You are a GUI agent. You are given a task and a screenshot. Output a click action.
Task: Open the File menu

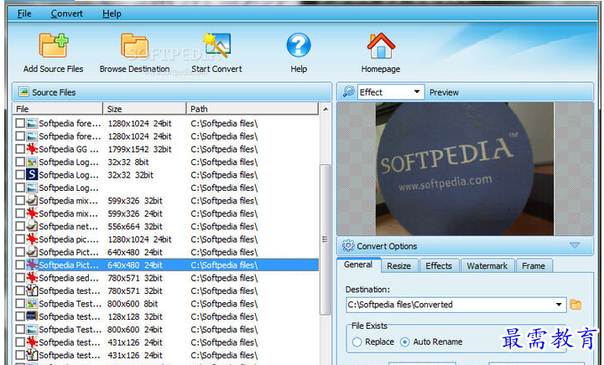click(24, 13)
